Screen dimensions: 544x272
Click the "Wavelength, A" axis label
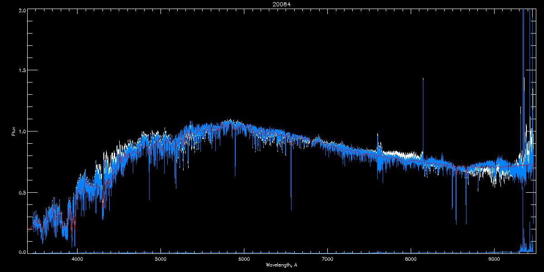(281, 265)
